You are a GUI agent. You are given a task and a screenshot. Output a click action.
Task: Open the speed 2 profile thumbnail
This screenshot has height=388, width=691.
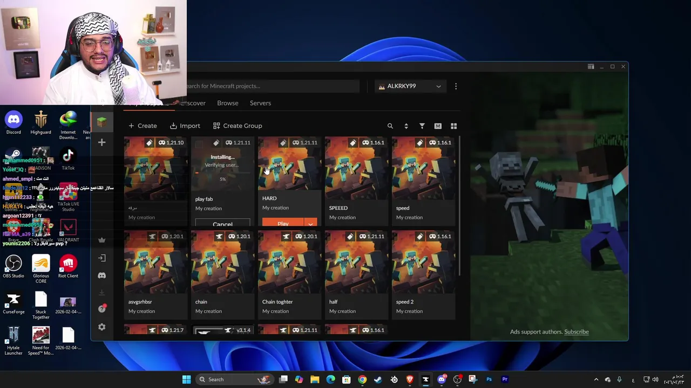click(423, 262)
